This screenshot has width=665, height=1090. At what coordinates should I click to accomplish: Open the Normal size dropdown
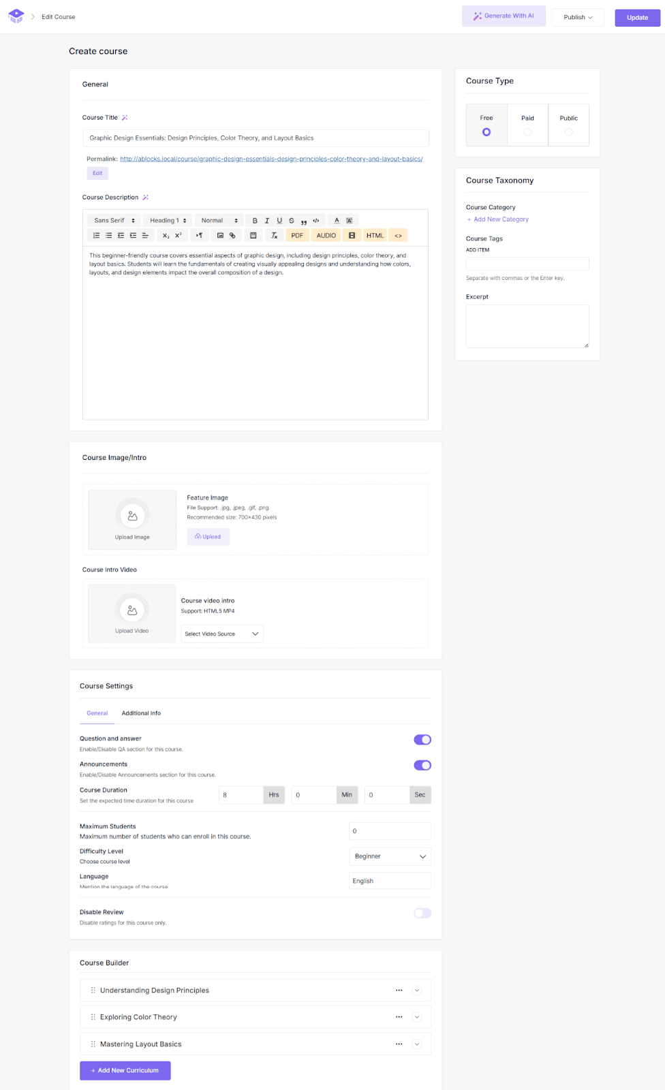219,221
